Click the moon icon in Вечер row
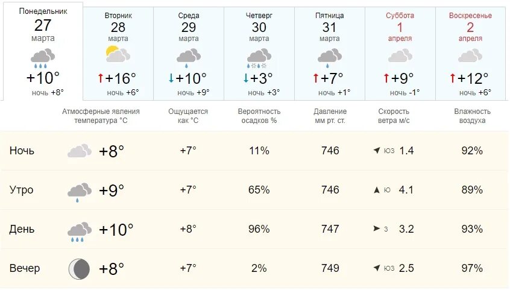Screen dimensions: 510x296 click(79, 269)
